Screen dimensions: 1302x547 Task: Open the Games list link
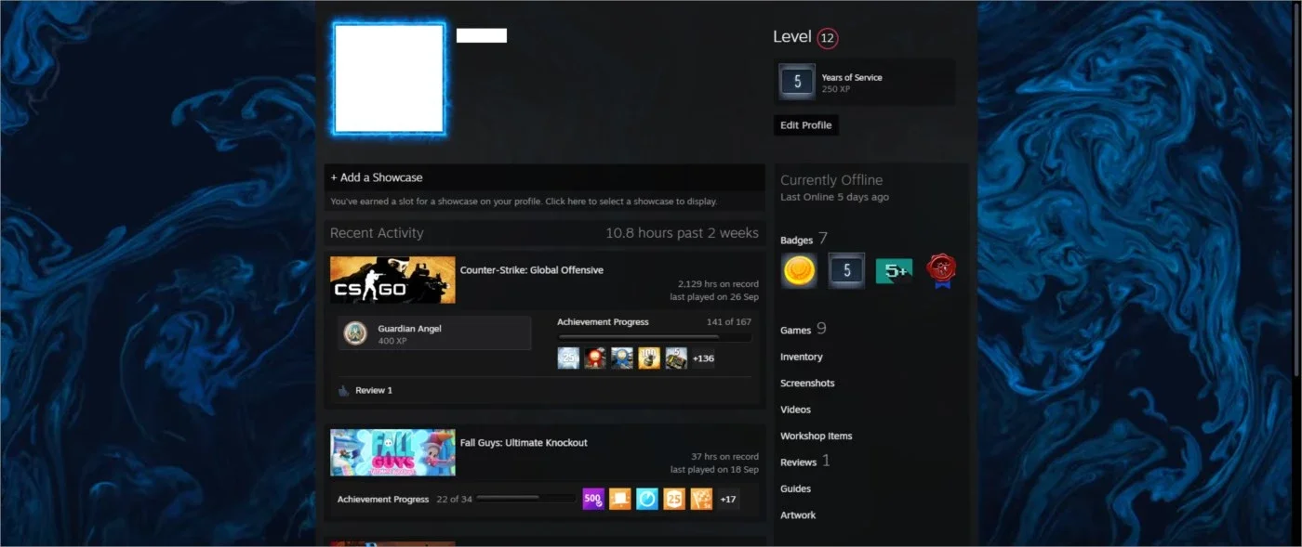click(795, 331)
